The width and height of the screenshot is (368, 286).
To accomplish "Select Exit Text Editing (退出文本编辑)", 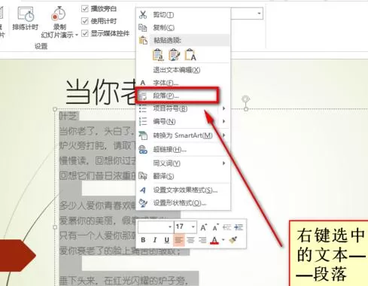I will coord(183,70).
